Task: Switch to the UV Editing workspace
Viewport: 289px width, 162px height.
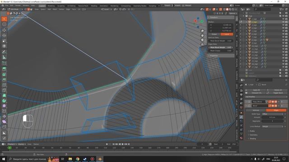Action: 71,6
